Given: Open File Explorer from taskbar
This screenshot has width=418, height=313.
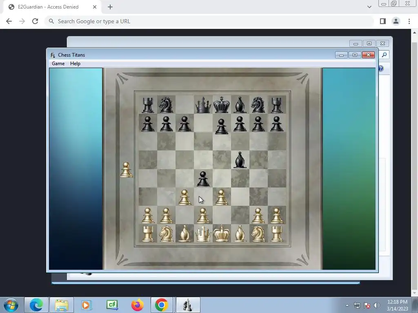Looking at the screenshot, I should (x=62, y=305).
